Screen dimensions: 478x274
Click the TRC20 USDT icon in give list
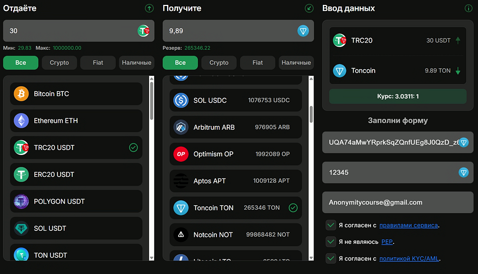point(21,148)
